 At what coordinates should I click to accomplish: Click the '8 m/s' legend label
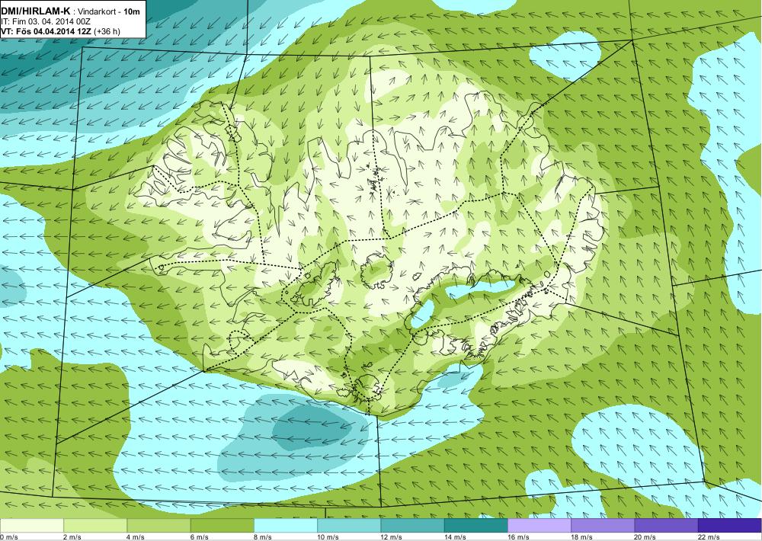coord(262,537)
